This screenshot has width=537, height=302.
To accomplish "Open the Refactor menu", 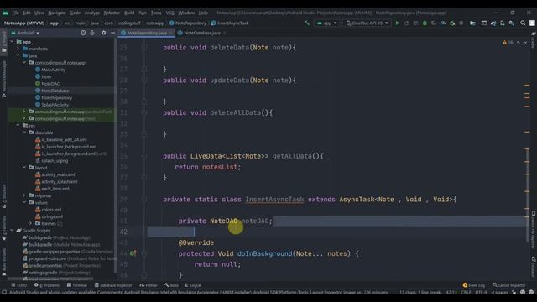I will 112,13.
